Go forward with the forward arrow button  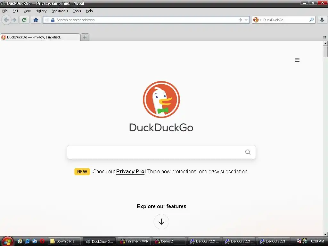14,20
